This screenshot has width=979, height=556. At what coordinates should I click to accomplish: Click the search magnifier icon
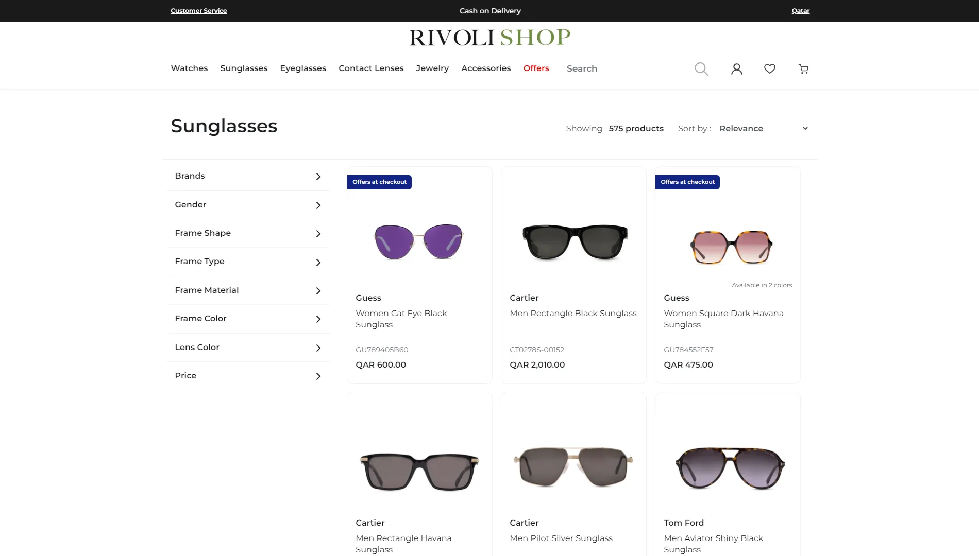[x=701, y=68]
